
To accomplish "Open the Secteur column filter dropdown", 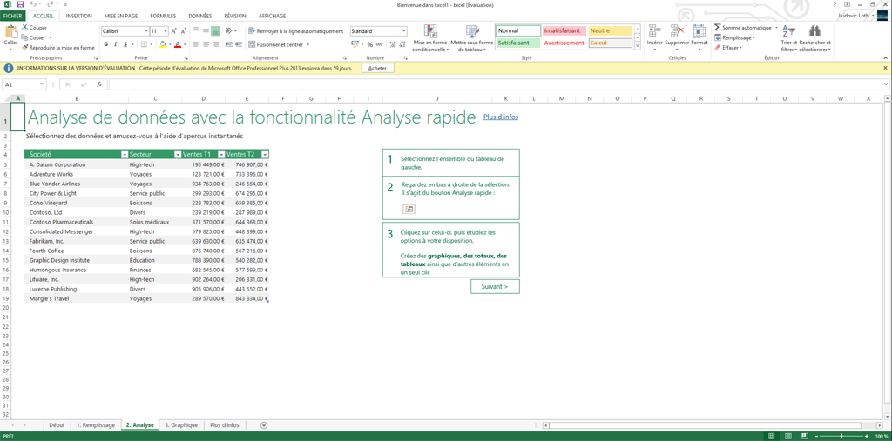I will point(178,155).
